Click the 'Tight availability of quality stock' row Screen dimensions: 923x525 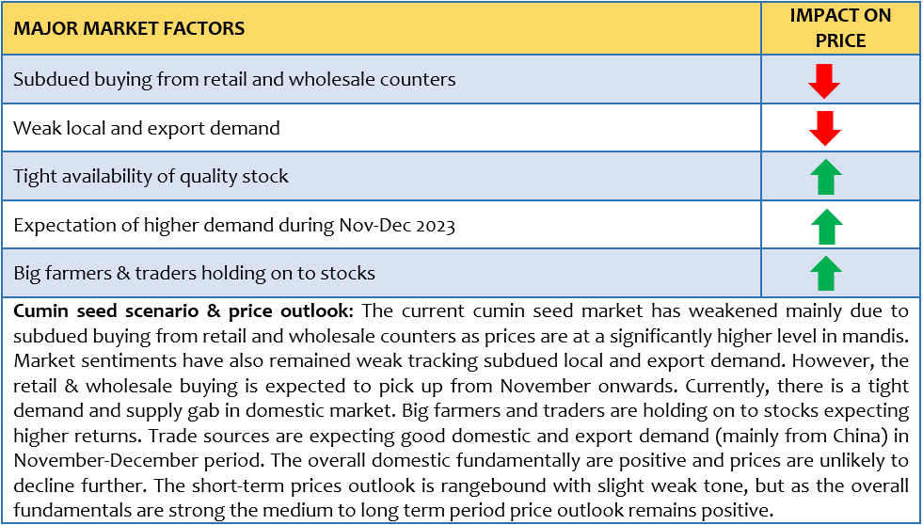coord(381,176)
